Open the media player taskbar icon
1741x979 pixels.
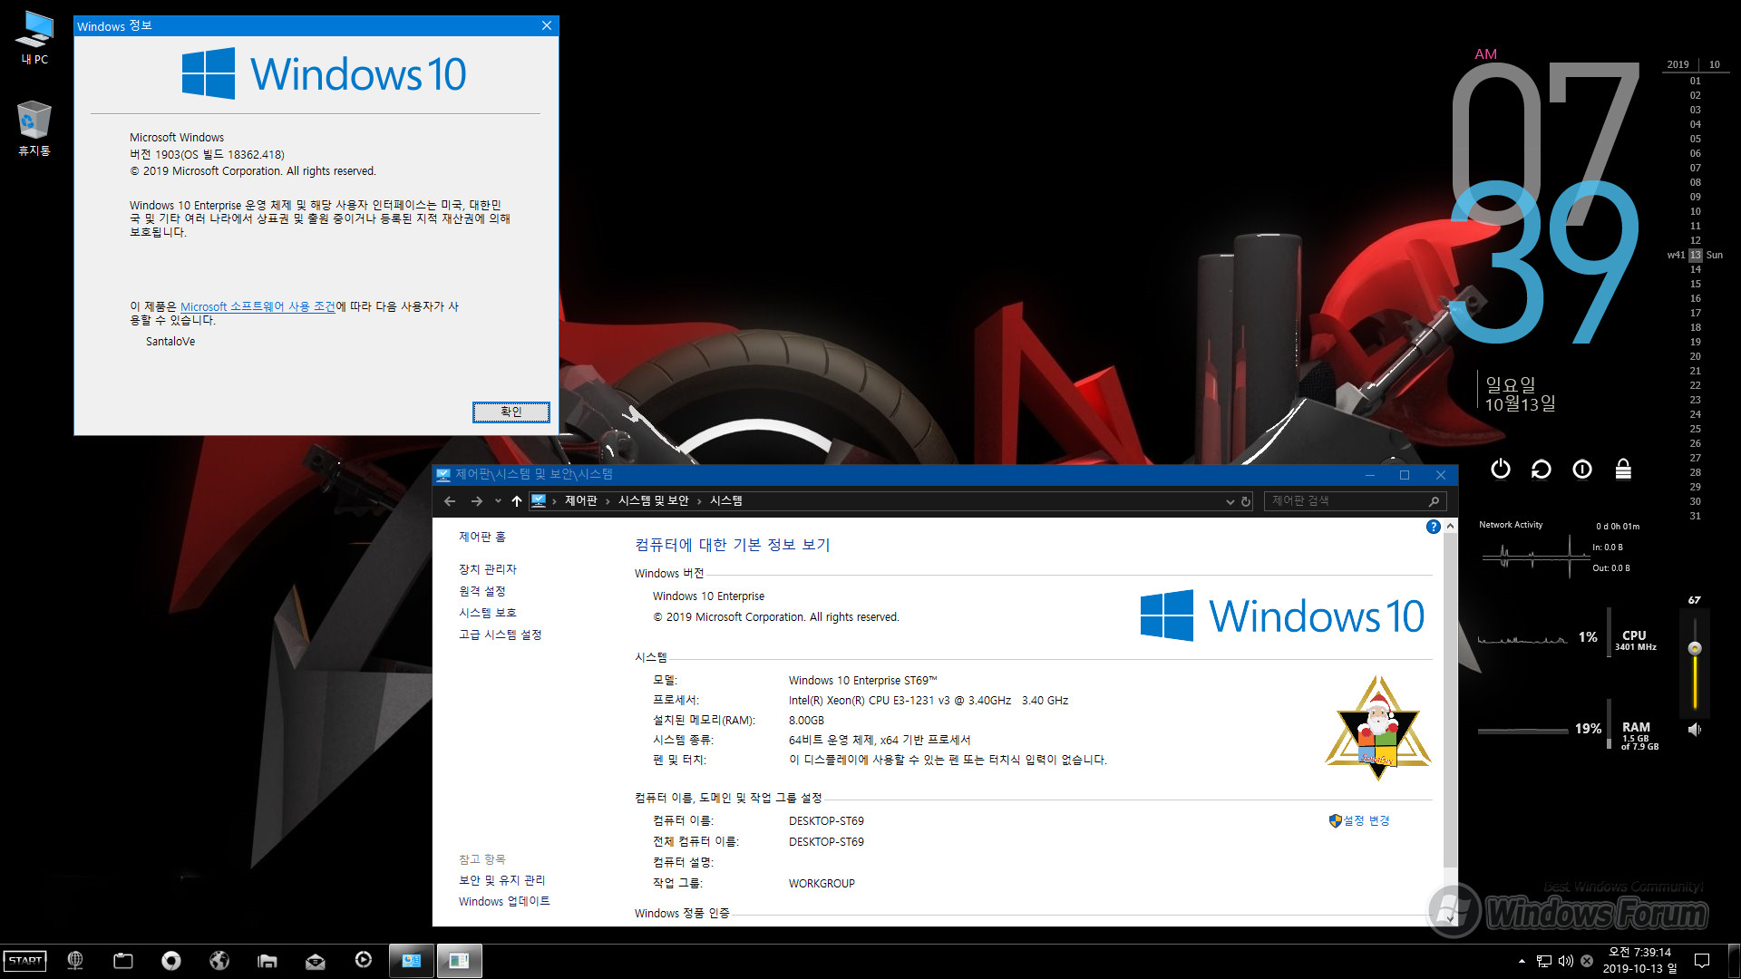coord(364,960)
